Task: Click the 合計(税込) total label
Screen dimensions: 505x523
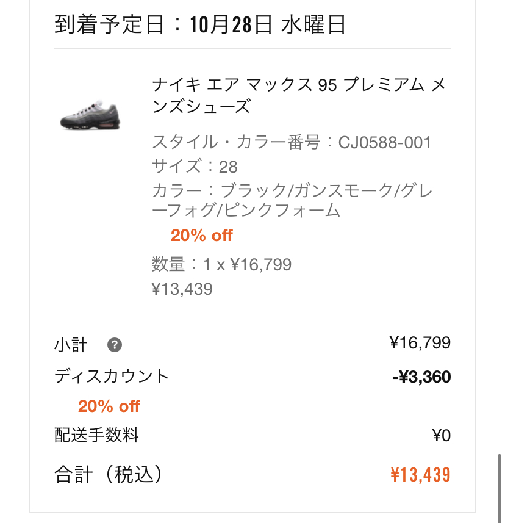Action: pyautogui.click(x=109, y=474)
